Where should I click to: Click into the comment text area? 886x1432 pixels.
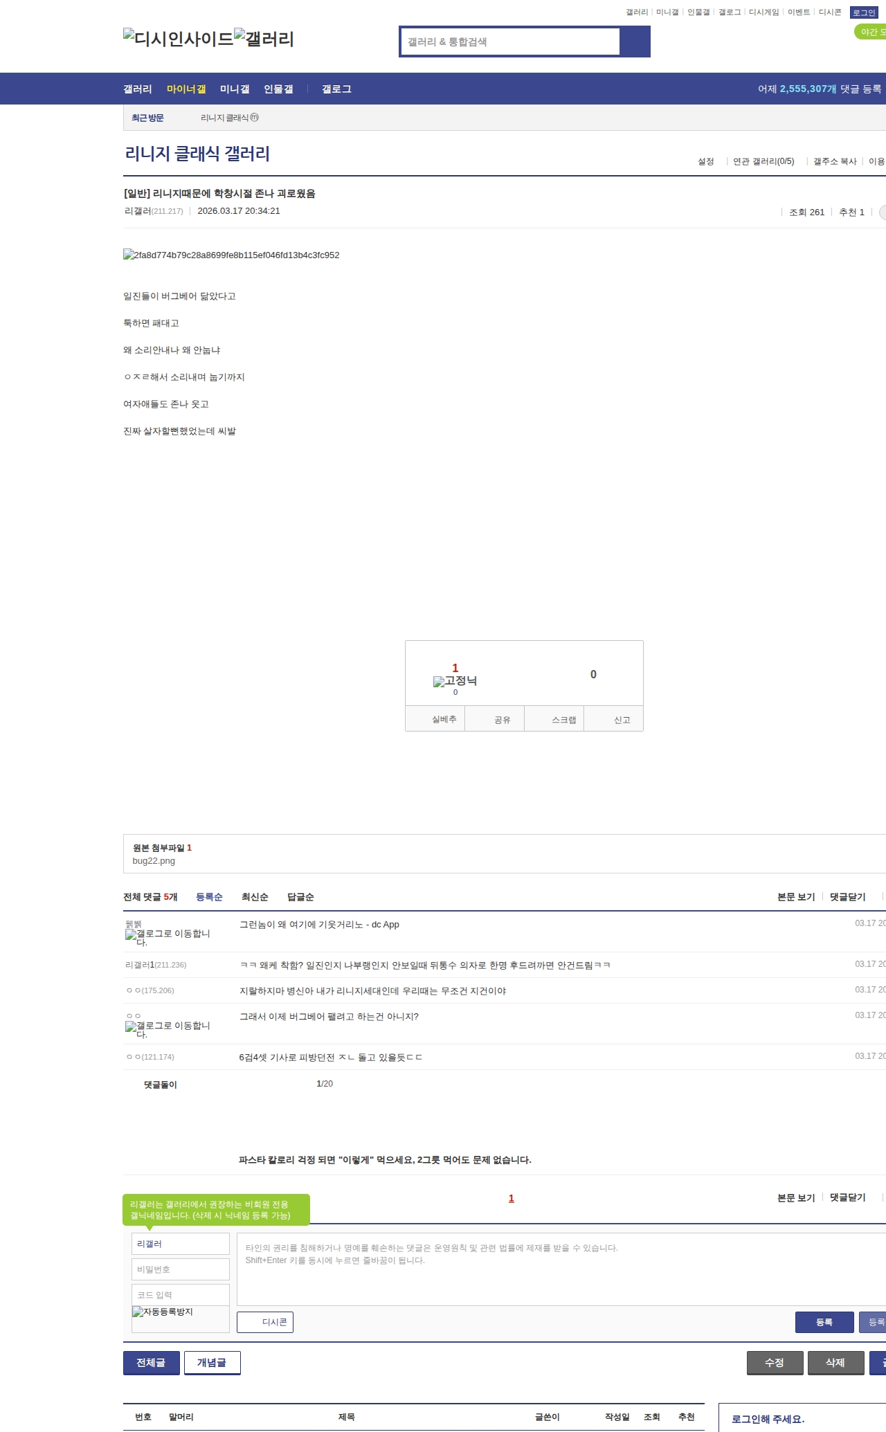pos(561,1269)
